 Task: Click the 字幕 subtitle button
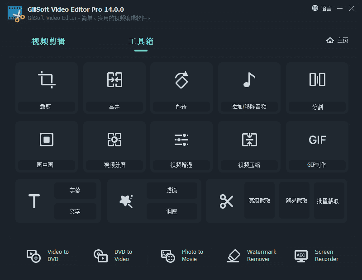pos(75,191)
